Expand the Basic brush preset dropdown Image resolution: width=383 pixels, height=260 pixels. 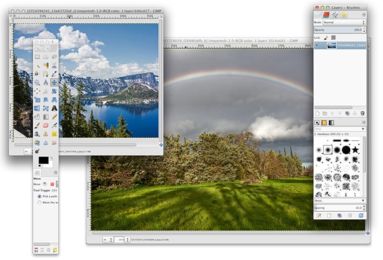340,201
